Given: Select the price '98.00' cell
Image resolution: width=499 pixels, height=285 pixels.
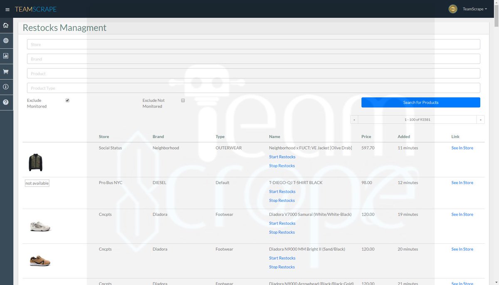Looking at the screenshot, I should click(367, 183).
